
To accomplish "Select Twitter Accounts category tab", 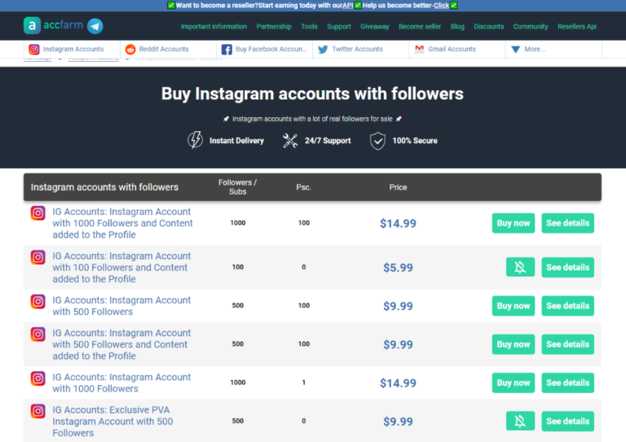I will [x=360, y=49].
